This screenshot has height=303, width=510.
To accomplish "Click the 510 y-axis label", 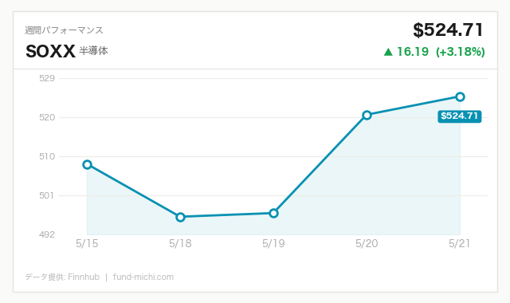I will [x=47, y=156].
